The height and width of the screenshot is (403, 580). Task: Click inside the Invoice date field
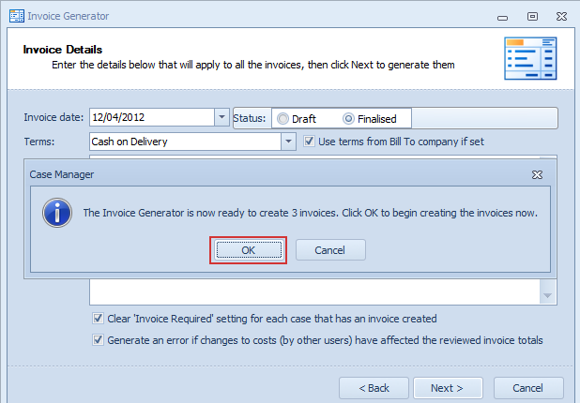click(152, 117)
